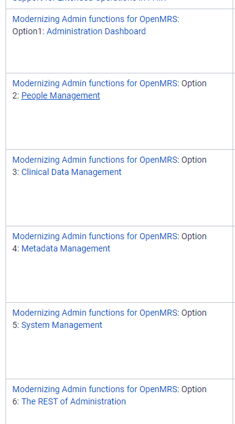
Task: Click Modernizing Admin functions link in Option 2 row
Action: [95, 83]
